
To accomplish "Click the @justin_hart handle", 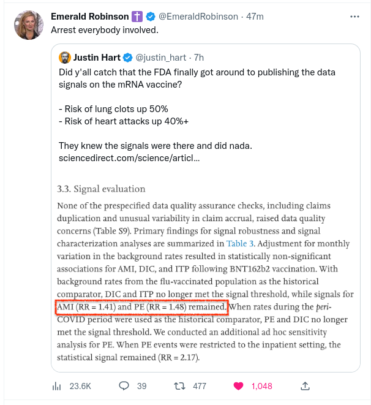I will coord(158,58).
